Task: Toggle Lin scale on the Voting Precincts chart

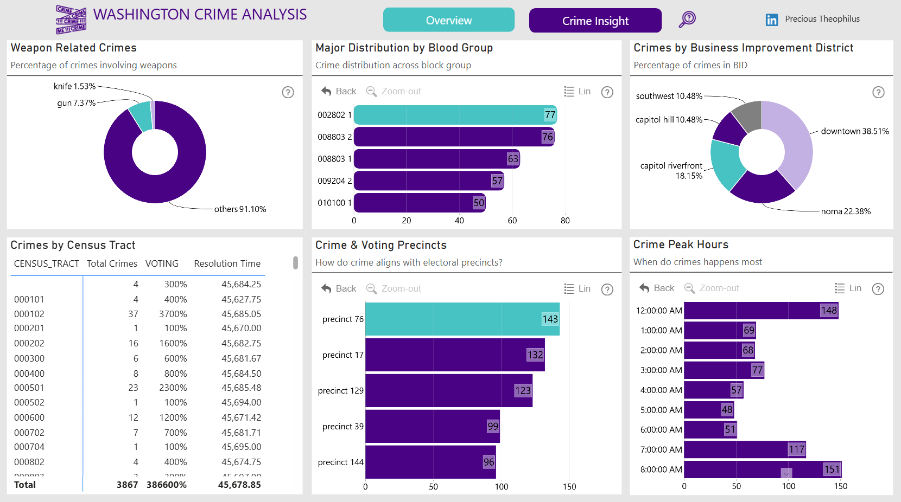Action: 578,288
